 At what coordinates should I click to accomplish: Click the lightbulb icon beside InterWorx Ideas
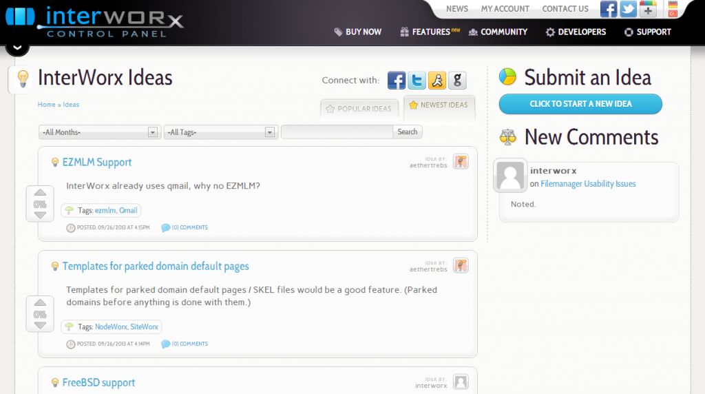(x=23, y=79)
